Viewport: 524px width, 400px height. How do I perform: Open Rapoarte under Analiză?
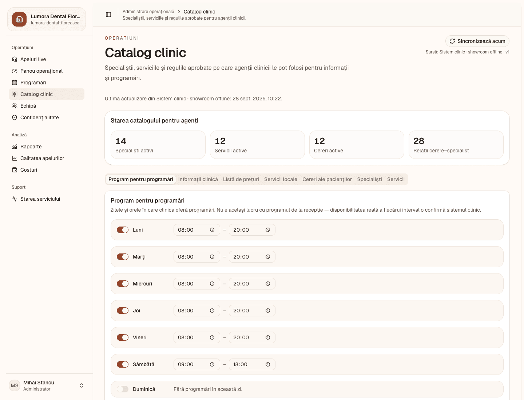pyautogui.click(x=47, y=147)
